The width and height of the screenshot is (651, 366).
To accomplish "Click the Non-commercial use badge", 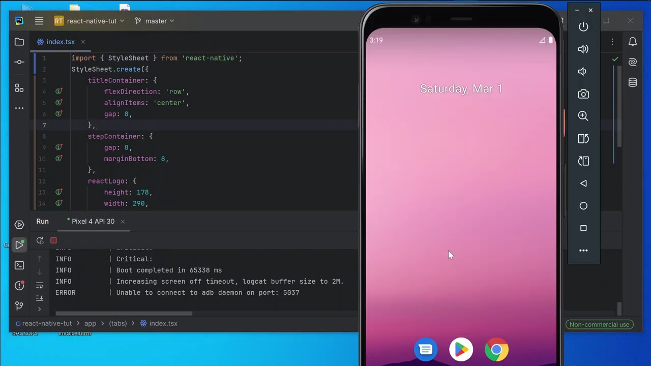I will (x=600, y=324).
